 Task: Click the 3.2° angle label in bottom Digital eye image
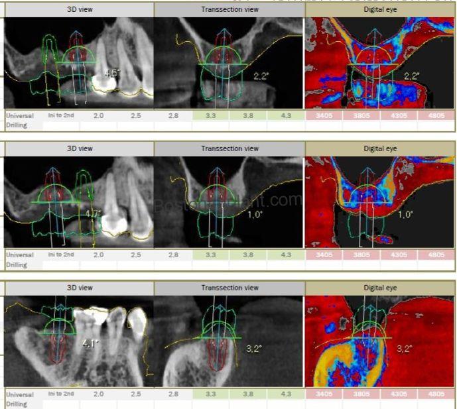[x=405, y=348]
